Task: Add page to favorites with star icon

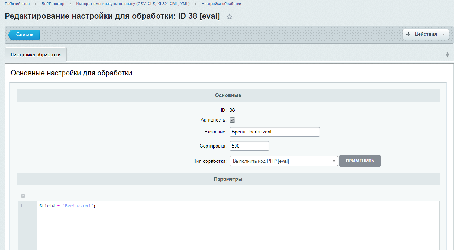Action: tap(229, 17)
